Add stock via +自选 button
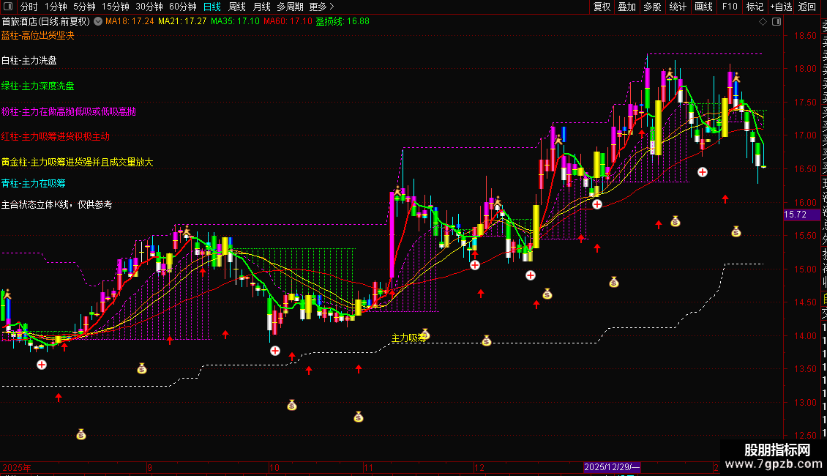The height and width of the screenshot is (476, 827). (x=781, y=7)
